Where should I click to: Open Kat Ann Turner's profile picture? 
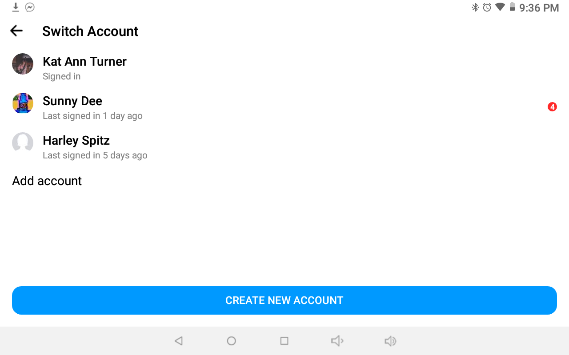click(x=23, y=64)
